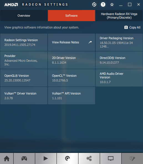The height and width of the screenshot is (164, 143).
Task: Open Gaming via gamepad icon
Action: pos(24,158)
